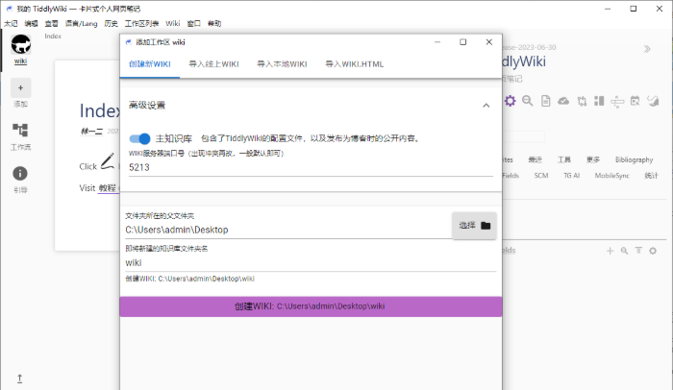The height and width of the screenshot is (390, 673).
Task: Click the new document page icon
Action: coord(545,101)
